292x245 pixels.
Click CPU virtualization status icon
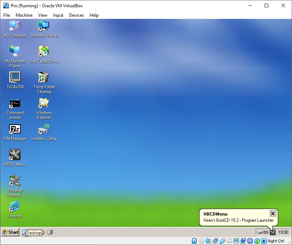(250, 241)
